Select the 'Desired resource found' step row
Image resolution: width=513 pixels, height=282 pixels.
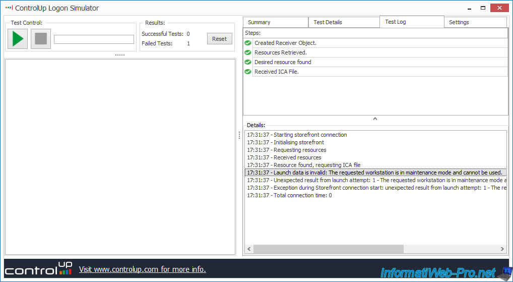click(x=380, y=62)
